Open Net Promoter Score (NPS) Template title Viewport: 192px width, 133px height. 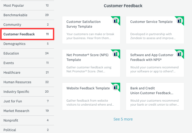[x=87, y=57]
